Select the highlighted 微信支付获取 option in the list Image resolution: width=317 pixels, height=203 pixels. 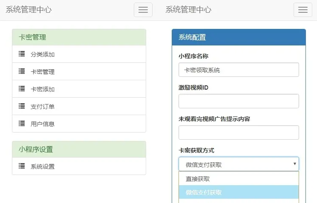[204, 192]
